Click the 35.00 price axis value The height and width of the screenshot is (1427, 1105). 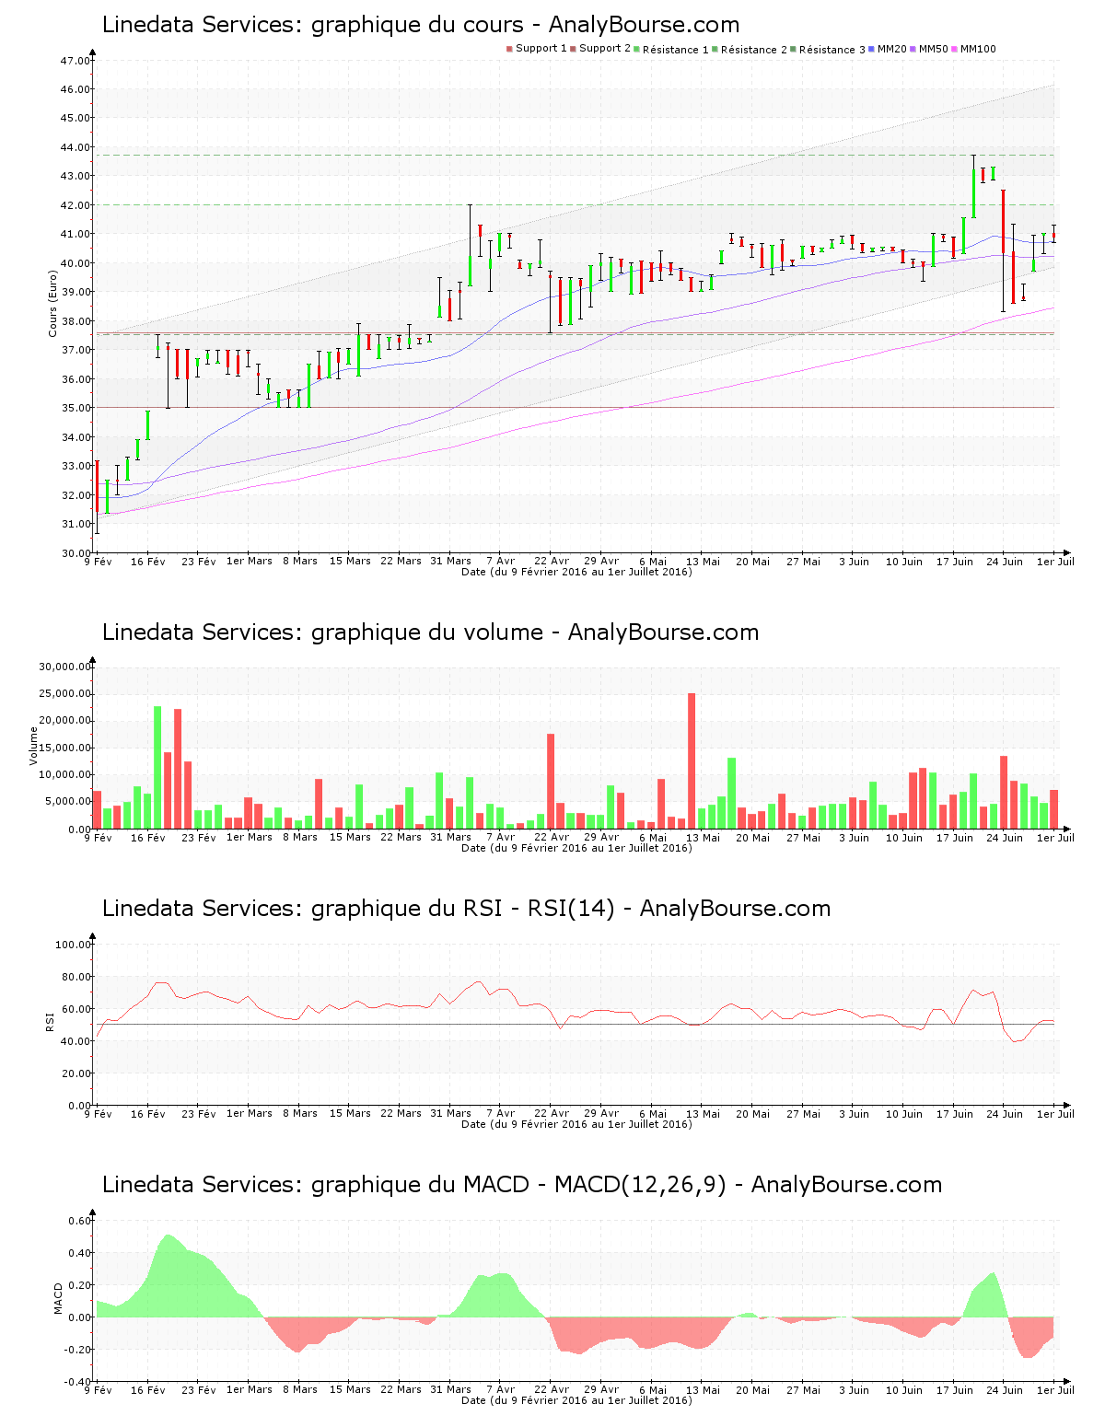click(x=76, y=408)
